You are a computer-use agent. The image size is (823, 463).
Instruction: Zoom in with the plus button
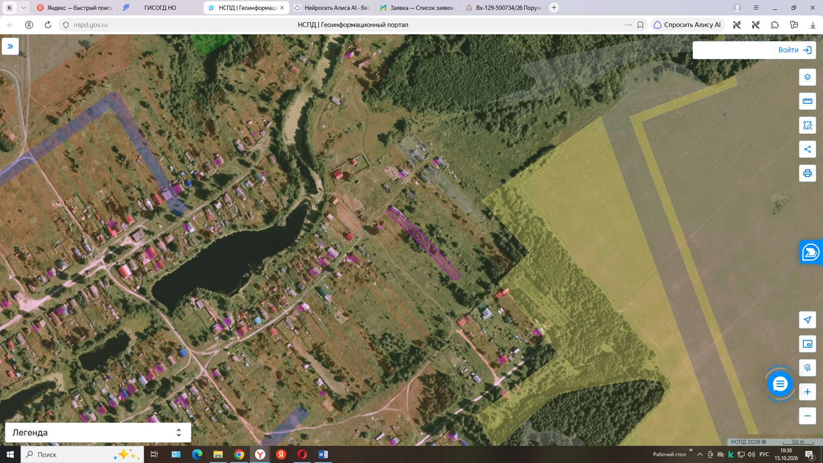point(808,392)
